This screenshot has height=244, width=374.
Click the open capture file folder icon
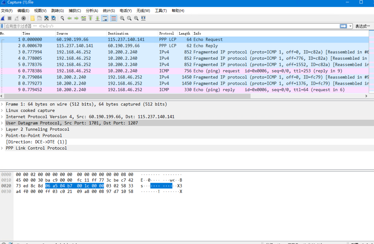[32, 18]
